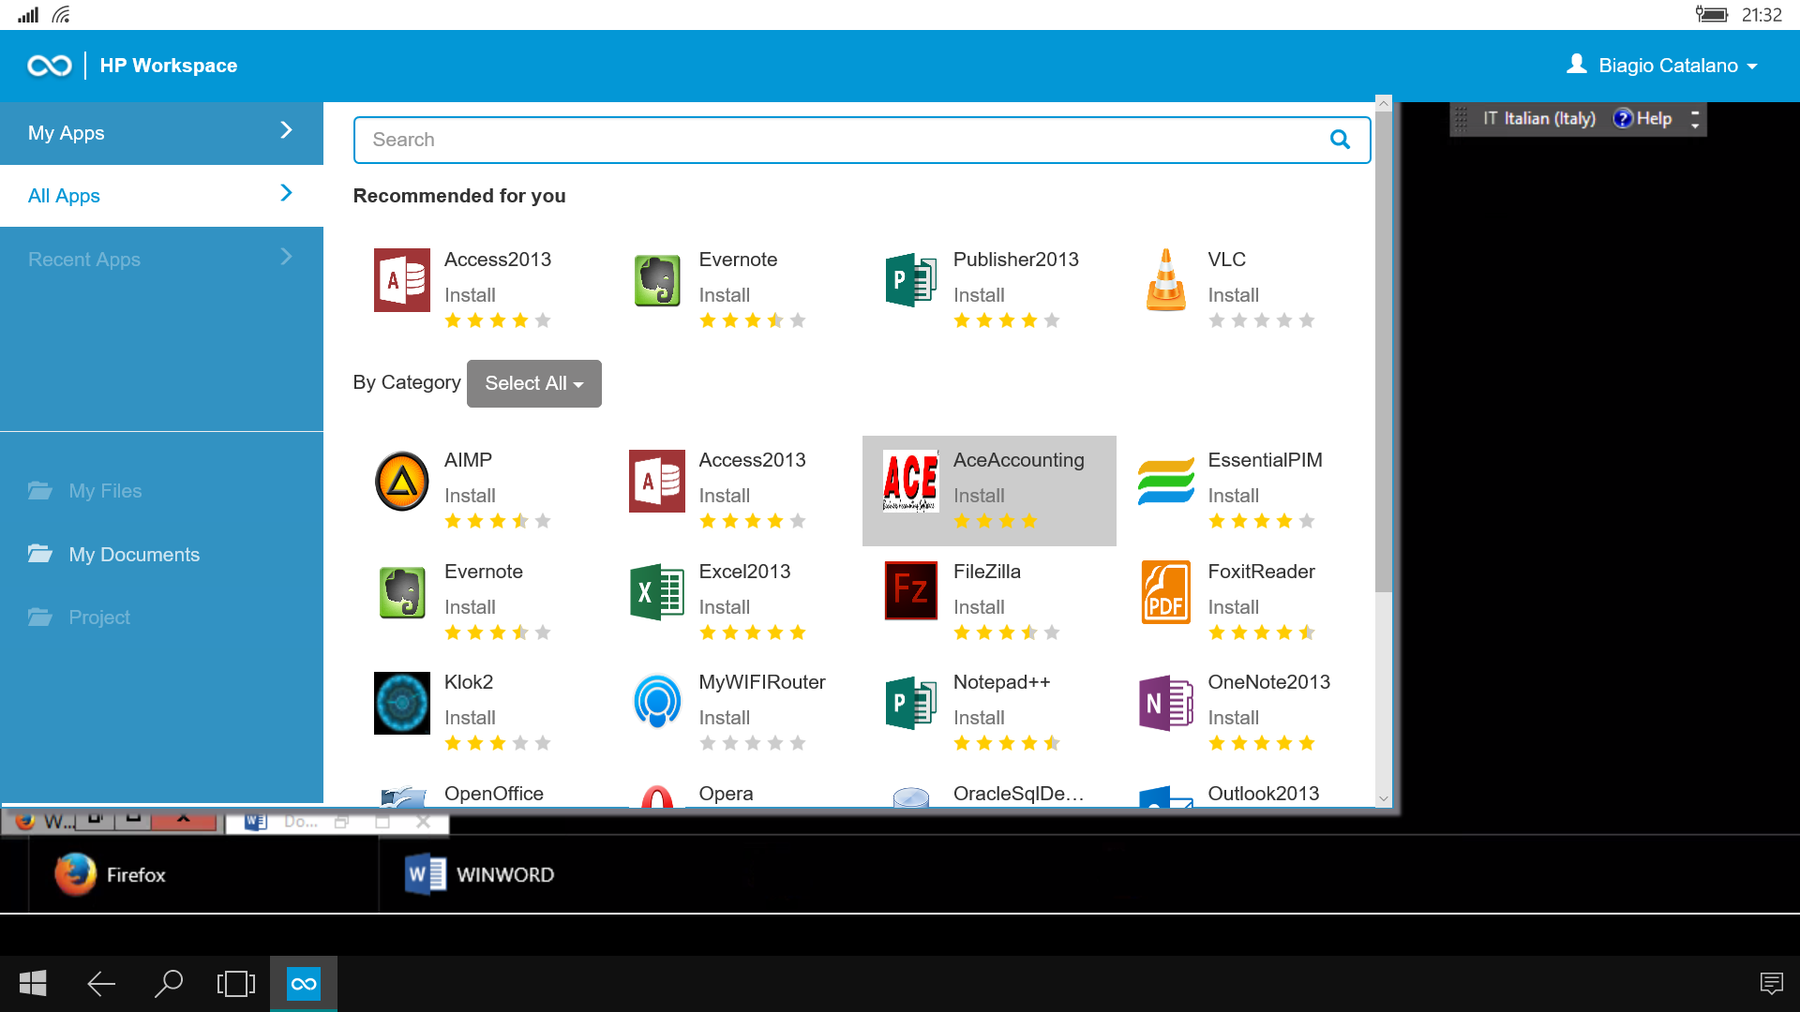This screenshot has height=1012, width=1800.
Task: Click the vertical scrollbar thumb
Action: pos(1383,351)
